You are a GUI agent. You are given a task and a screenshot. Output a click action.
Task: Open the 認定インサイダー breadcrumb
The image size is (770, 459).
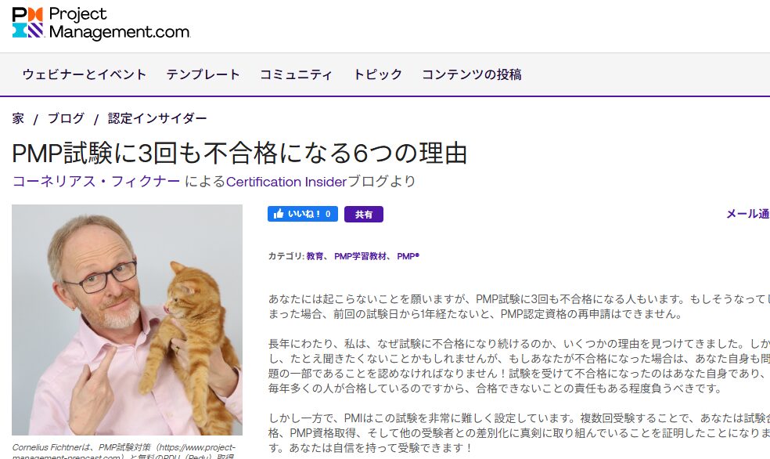point(157,118)
